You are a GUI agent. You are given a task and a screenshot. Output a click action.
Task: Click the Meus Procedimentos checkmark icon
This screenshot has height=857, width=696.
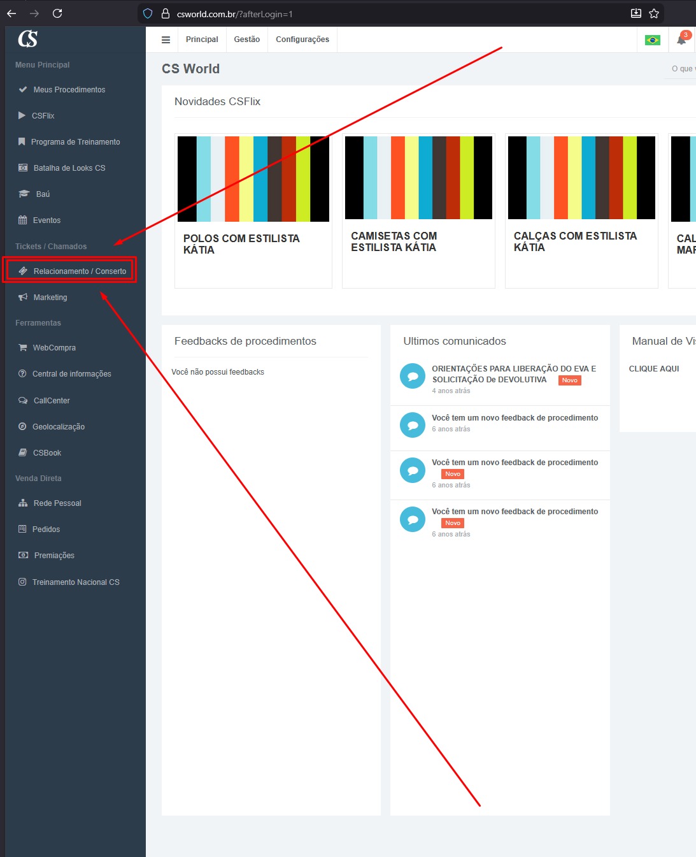point(23,89)
